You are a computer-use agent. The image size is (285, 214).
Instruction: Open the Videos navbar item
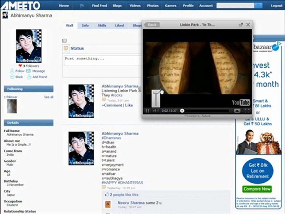click(x=135, y=6)
